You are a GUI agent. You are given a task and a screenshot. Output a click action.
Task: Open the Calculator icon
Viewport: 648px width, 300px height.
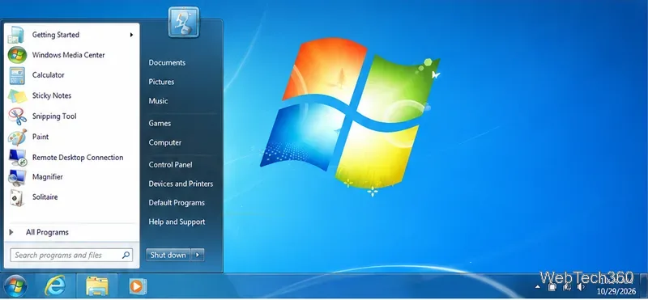point(17,75)
